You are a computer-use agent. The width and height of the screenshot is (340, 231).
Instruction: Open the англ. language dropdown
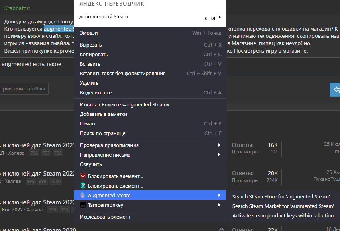[213, 18]
